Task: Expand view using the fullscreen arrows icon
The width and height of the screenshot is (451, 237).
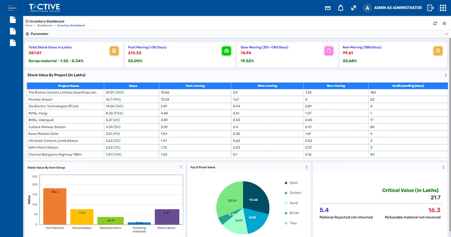Action: pyautogui.click(x=353, y=8)
